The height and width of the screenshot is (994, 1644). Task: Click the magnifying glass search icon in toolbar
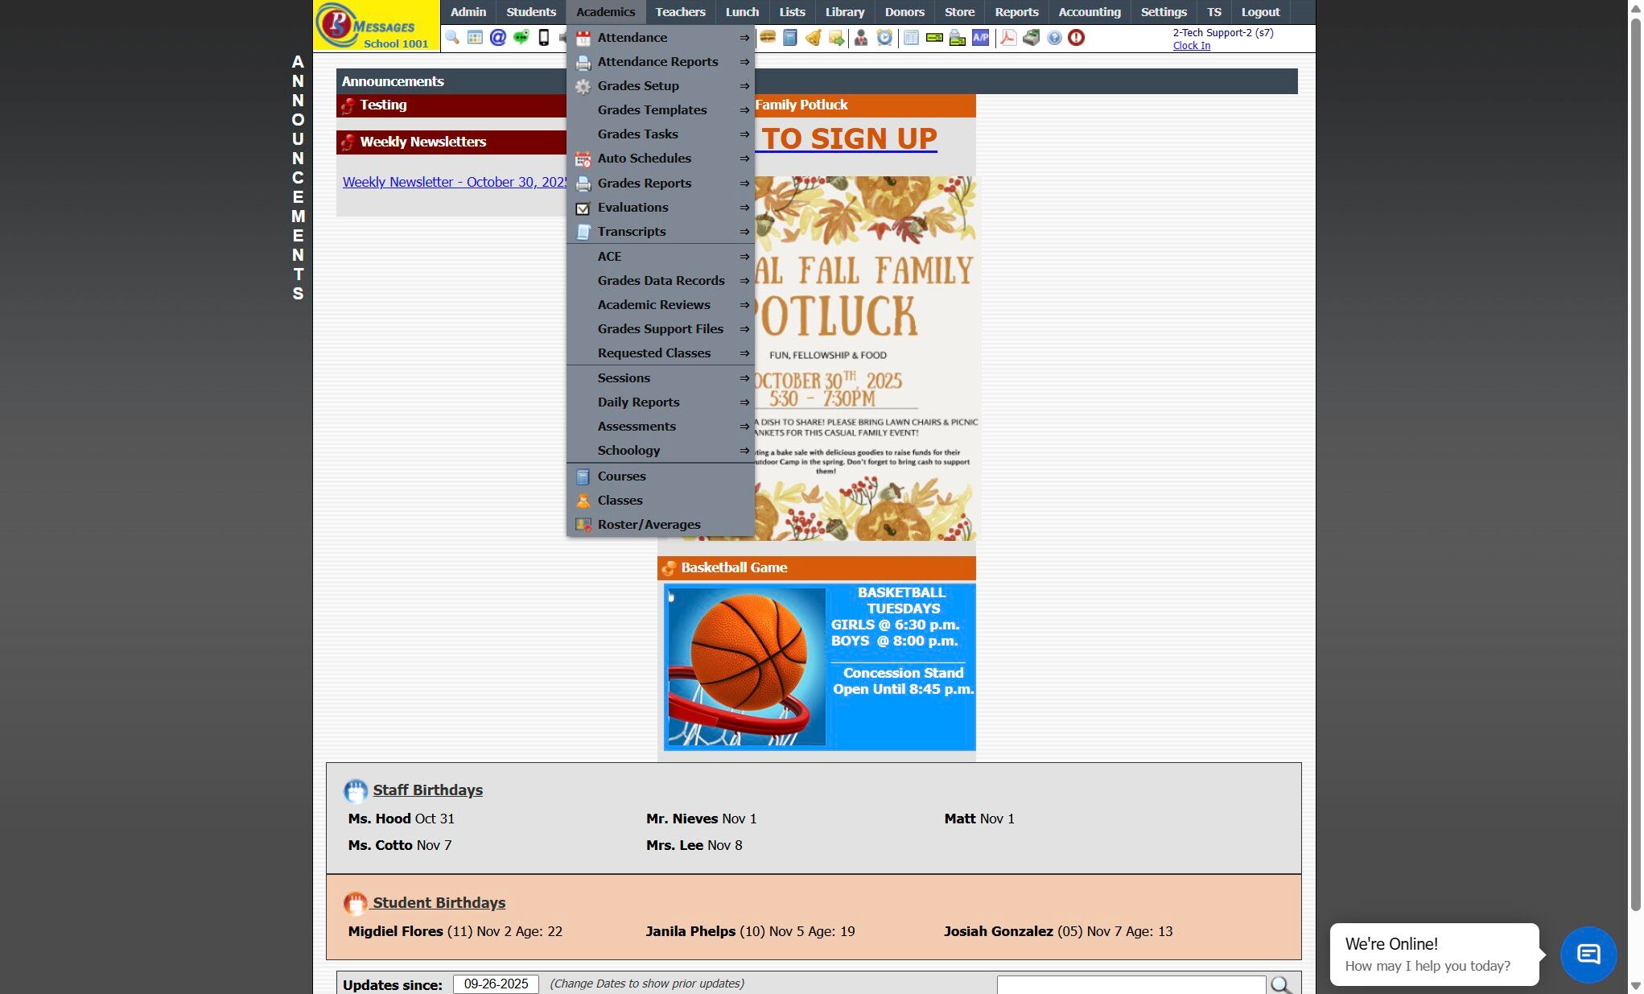pyautogui.click(x=452, y=38)
